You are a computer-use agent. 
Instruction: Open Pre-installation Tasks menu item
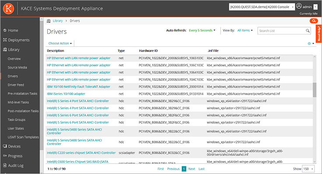[22, 94]
